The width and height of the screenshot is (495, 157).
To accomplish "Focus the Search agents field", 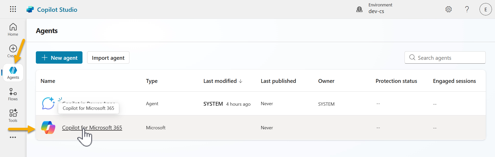I will click(x=445, y=57).
